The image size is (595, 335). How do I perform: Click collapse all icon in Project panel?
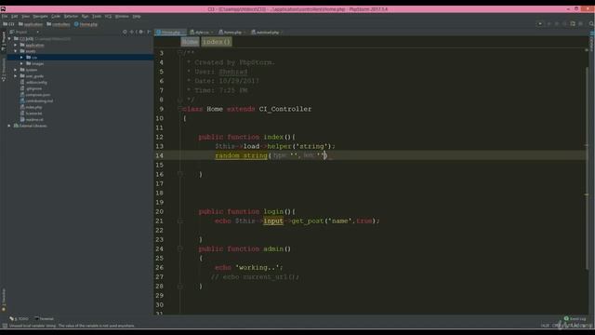132,32
